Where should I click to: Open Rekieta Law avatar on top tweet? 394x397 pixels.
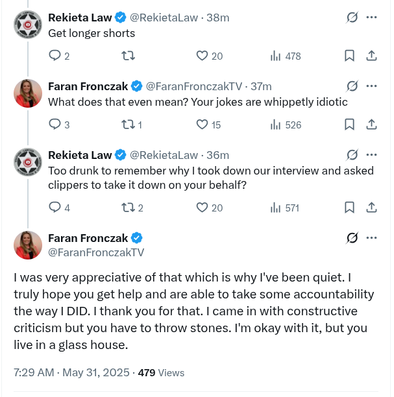point(28,25)
